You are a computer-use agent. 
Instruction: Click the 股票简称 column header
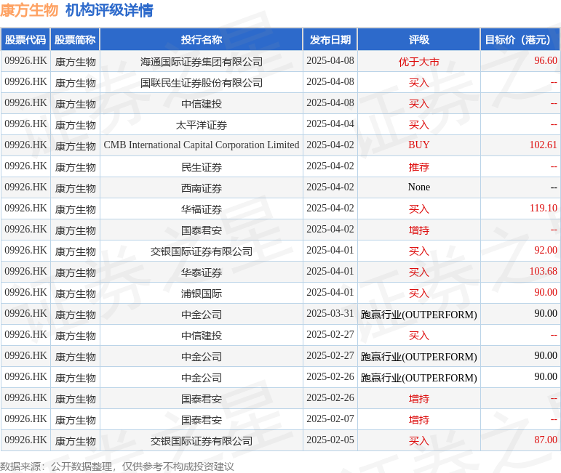pyautogui.click(x=75, y=40)
